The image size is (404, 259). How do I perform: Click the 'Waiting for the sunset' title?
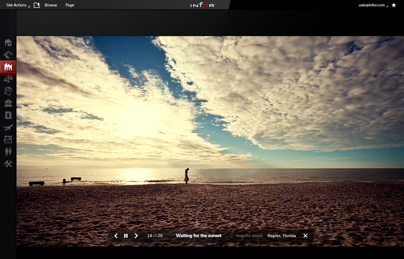coord(199,236)
